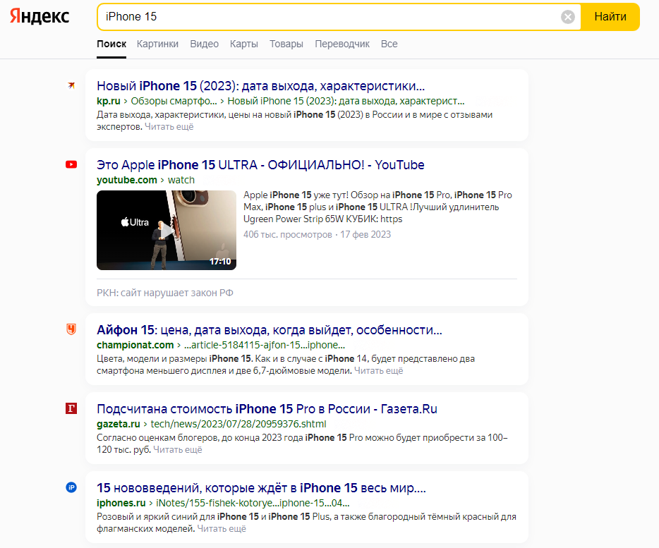The image size is (659, 548).
Task: Click the championat.com favicon icon
Action: coord(71,329)
